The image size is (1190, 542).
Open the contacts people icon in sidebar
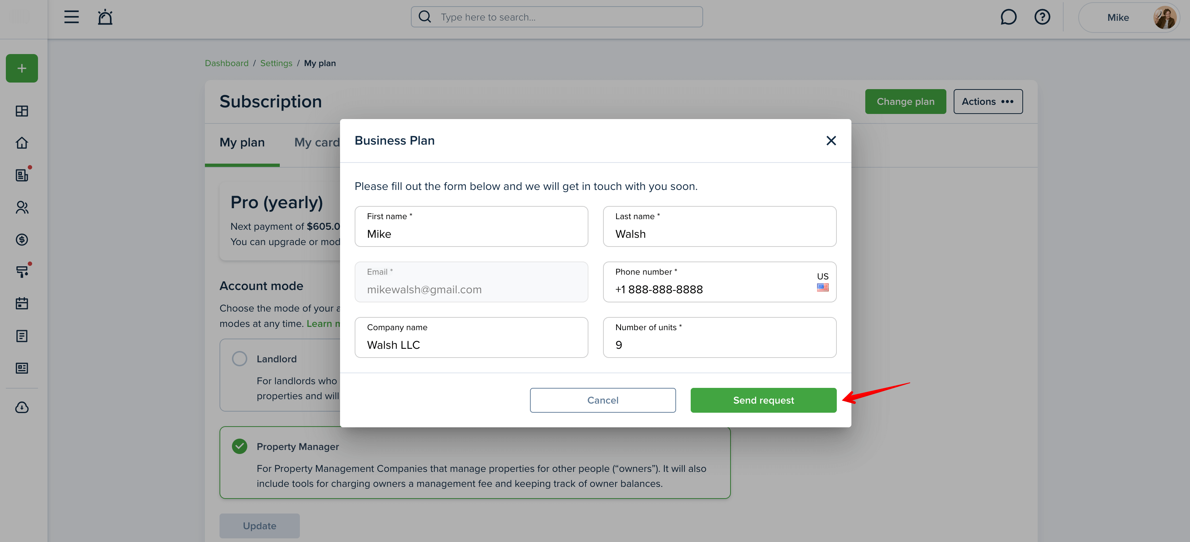(22, 207)
